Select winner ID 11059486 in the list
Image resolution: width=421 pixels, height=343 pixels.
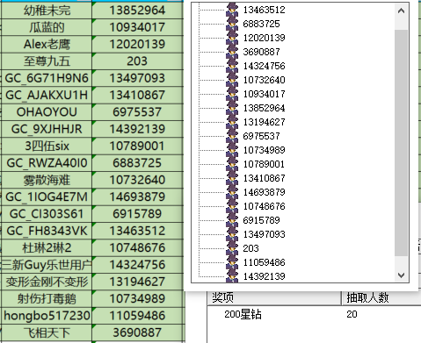point(264,262)
